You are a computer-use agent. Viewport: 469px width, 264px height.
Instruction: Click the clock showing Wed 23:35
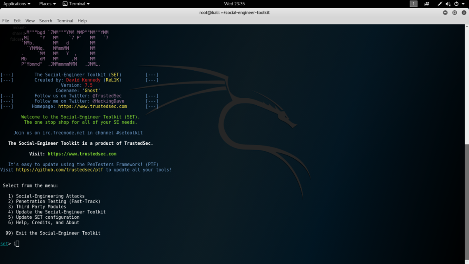coord(234,4)
